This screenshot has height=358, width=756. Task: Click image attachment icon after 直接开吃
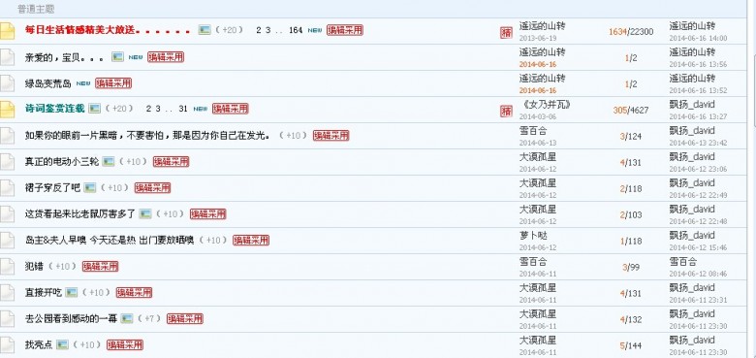pos(72,292)
